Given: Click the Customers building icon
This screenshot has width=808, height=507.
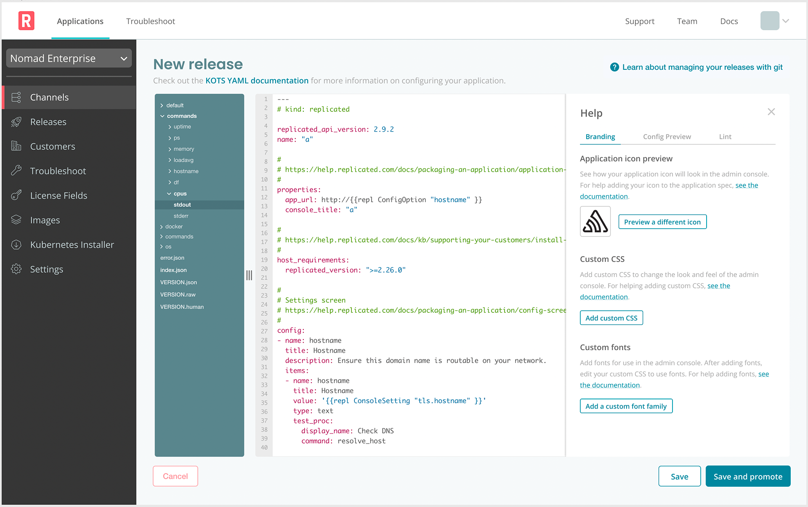Looking at the screenshot, I should point(16,146).
